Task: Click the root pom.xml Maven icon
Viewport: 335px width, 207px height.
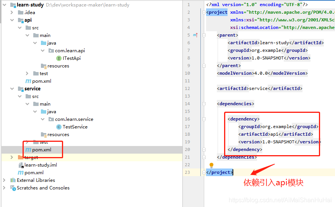Action: [21, 172]
